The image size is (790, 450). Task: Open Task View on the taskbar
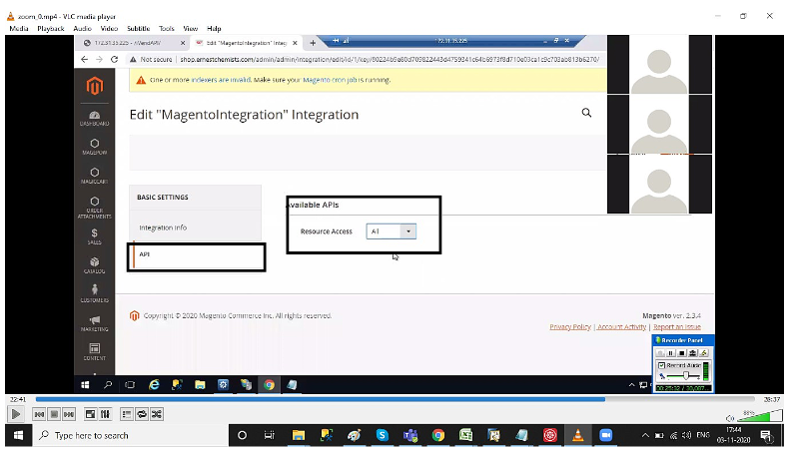[270, 435]
